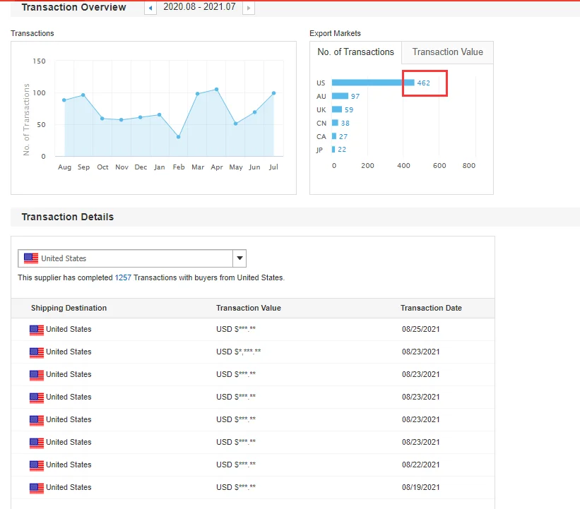Click the flag in the 08/25/2021 row
The height and width of the screenshot is (509, 580).
pos(37,330)
